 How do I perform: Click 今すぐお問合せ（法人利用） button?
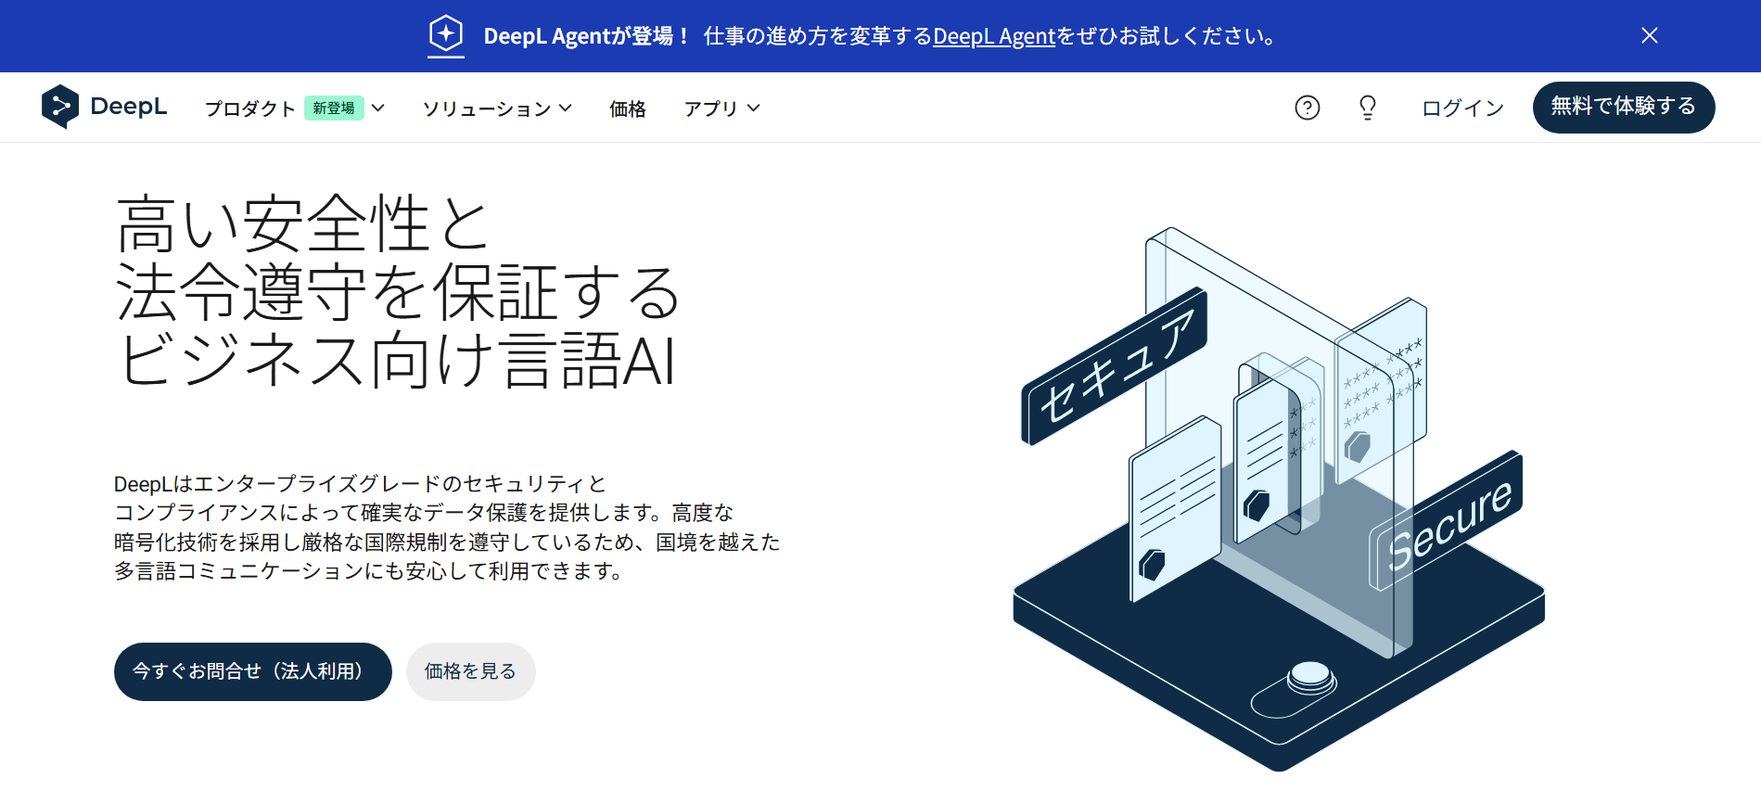(253, 671)
